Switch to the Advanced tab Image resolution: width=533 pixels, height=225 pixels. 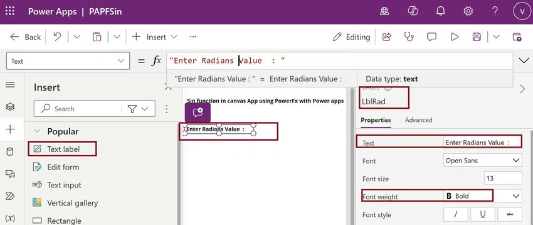pos(418,120)
